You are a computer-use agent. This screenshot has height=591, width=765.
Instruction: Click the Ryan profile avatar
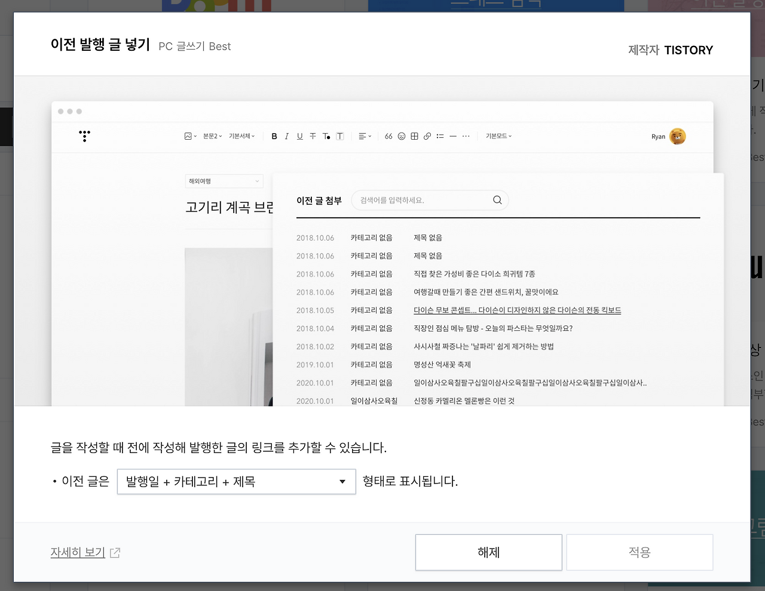(677, 136)
